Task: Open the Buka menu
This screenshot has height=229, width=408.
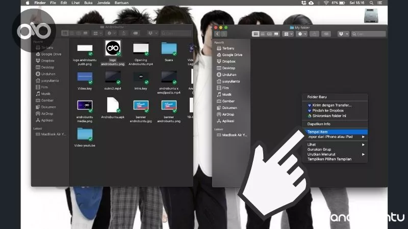Action: [x=88, y=3]
